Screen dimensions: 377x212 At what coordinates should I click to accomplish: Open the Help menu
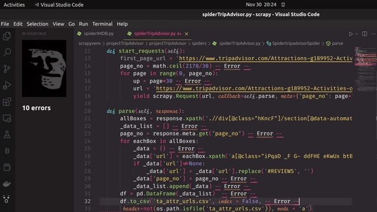coord(122,24)
